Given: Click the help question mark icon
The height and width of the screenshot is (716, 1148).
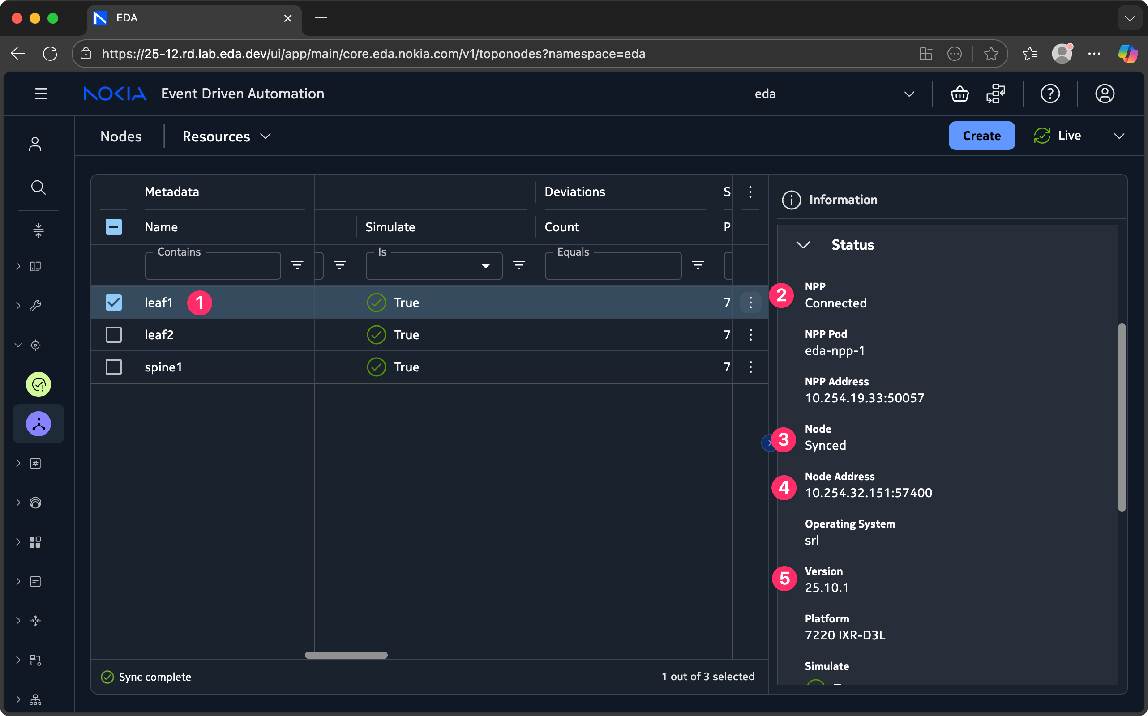Looking at the screenshot, I should tap(1050, 94).
